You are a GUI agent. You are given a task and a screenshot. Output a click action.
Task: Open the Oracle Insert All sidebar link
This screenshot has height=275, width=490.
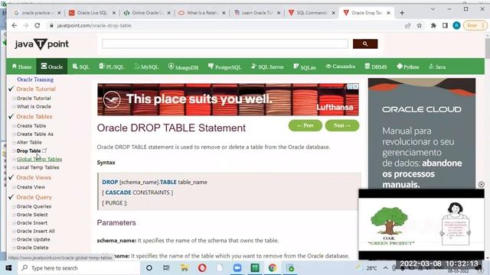(x=36, y=231)
